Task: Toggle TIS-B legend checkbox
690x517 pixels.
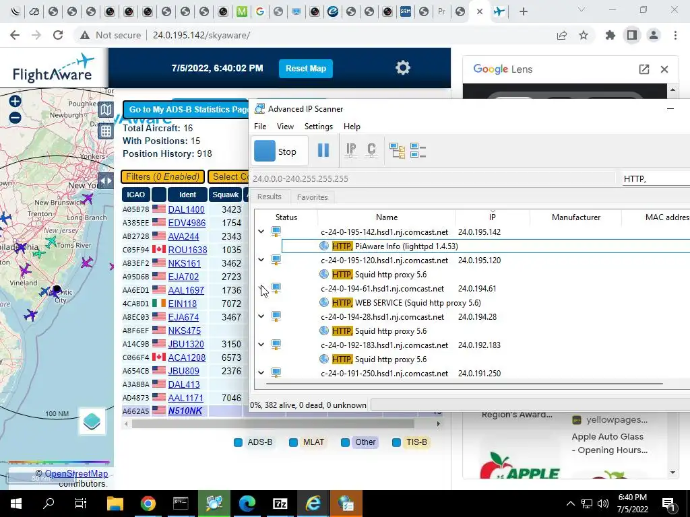Action: (x=396, y=442)
